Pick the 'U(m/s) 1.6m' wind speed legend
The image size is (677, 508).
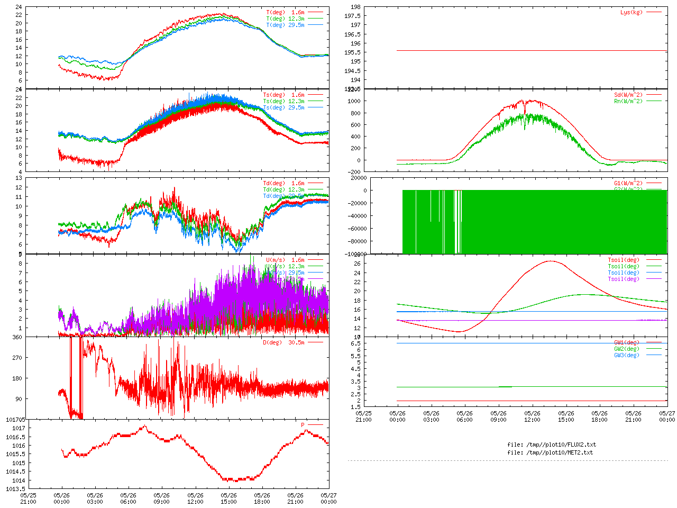[286, 260]
